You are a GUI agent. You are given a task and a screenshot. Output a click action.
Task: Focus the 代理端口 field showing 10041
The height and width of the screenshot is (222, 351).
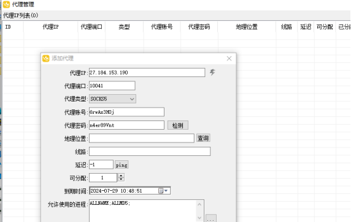coord(112,86)
